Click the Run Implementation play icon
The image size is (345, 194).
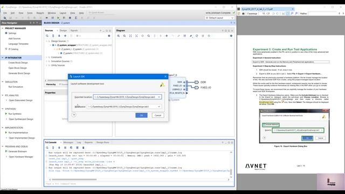tap(6, 133)
